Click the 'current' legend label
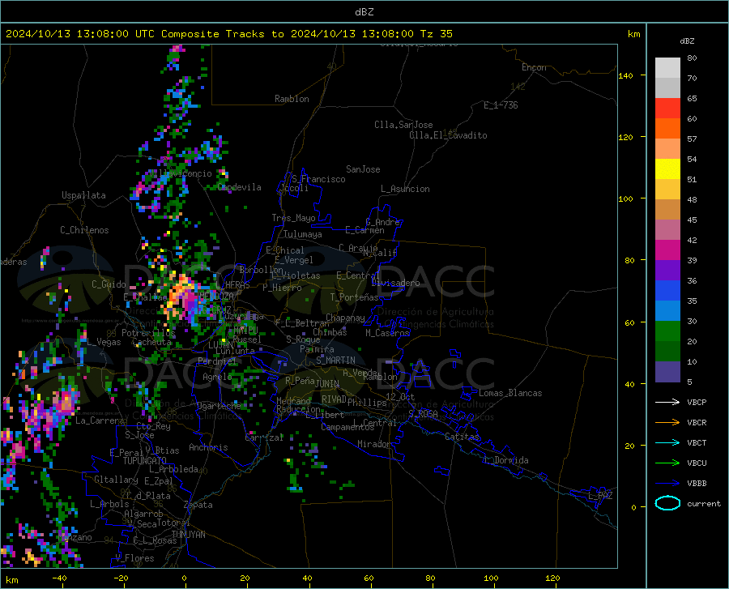Viewport: 729px width, 589px height. [704, 503]
